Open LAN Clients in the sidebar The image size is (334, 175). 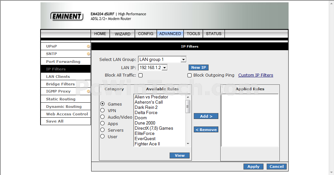pos(66,77)
